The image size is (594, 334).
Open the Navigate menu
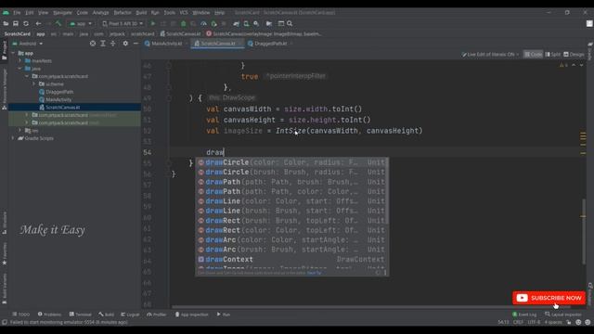coord(62,12)
